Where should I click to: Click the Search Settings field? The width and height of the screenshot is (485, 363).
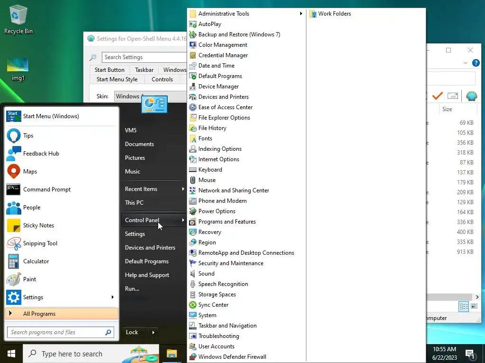pyautogui.click(x=144, y=57)
